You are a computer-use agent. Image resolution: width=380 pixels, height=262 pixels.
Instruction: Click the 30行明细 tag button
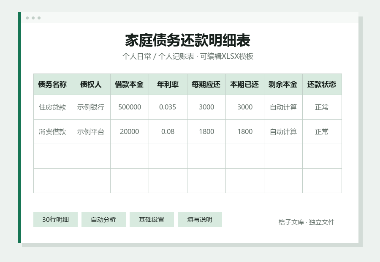pos(55,220)
